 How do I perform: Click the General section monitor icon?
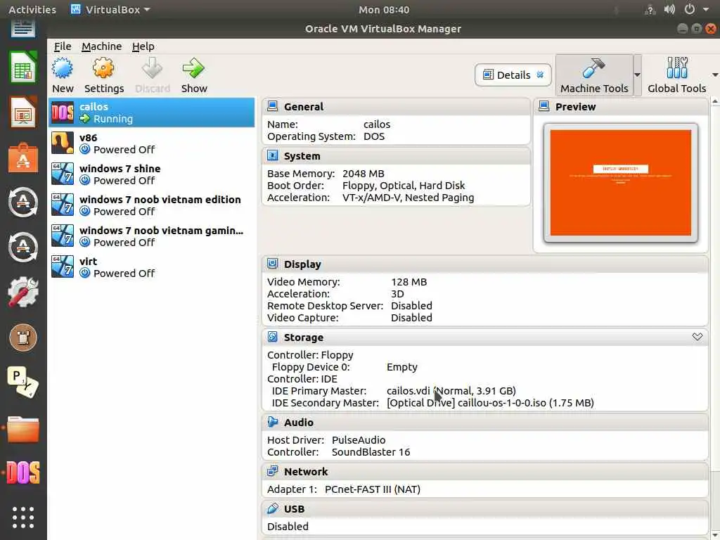point(272,106)
